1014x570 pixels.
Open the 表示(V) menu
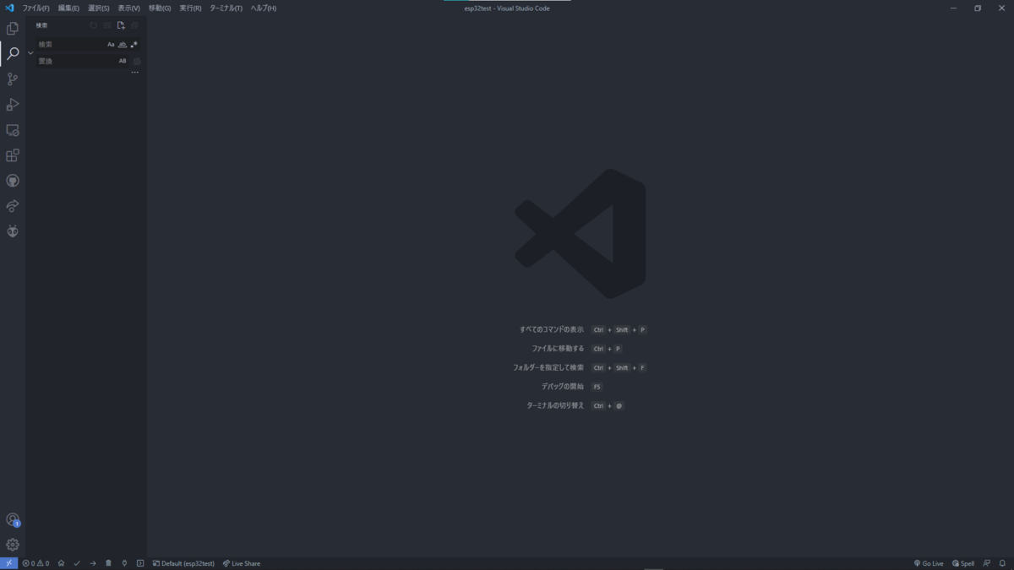[x=129, y=8]
